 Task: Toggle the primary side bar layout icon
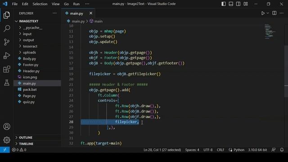pos(224,4)
